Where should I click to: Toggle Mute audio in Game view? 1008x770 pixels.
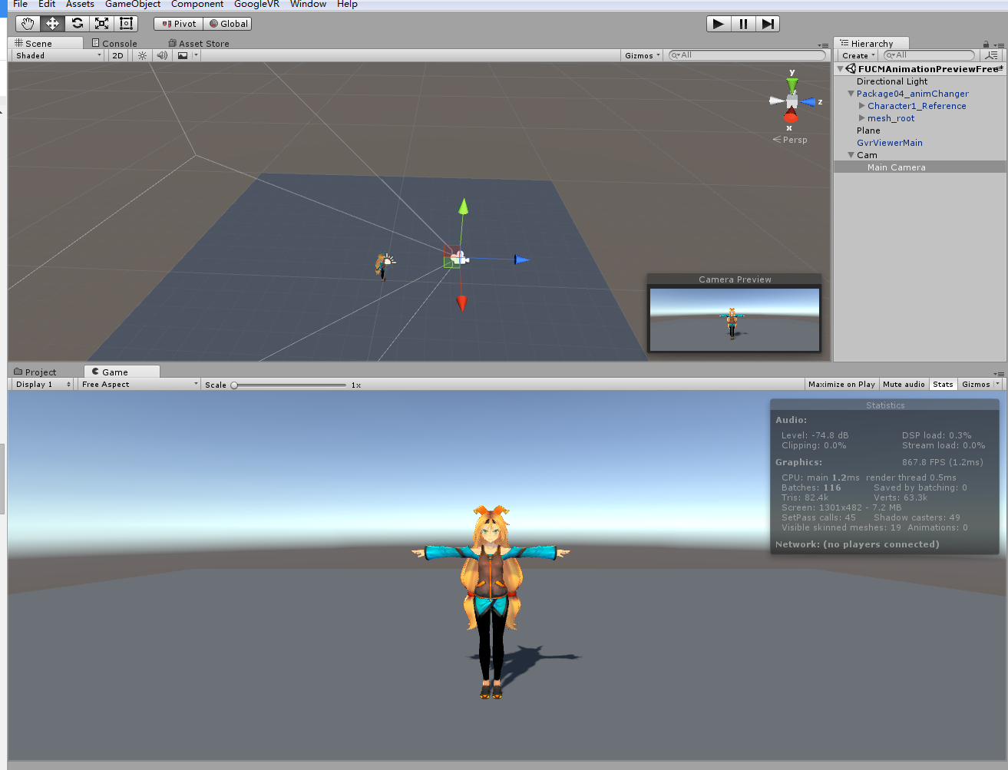(x=904, y=384)
